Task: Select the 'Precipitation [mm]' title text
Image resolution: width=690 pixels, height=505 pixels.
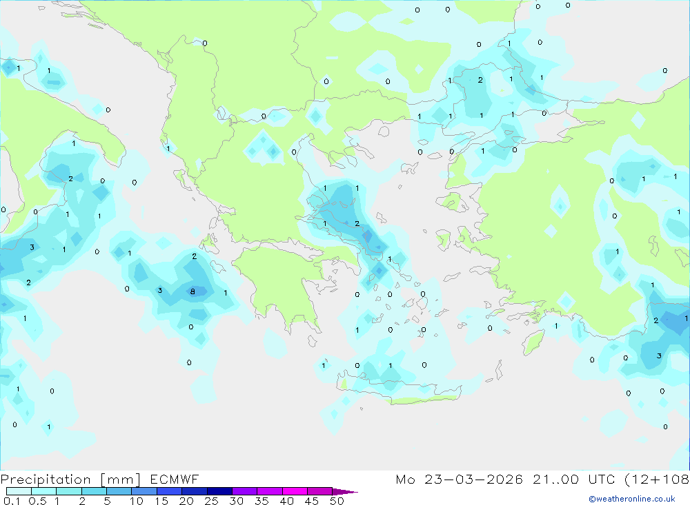Action: 70,480
